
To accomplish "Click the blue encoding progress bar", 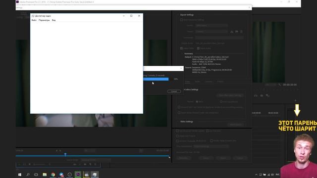I will (156, 79).
